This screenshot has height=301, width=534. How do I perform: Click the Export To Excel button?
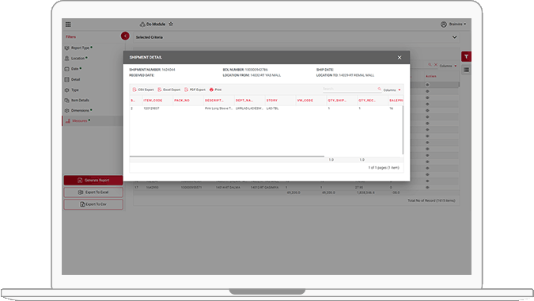tap(93, 192)
